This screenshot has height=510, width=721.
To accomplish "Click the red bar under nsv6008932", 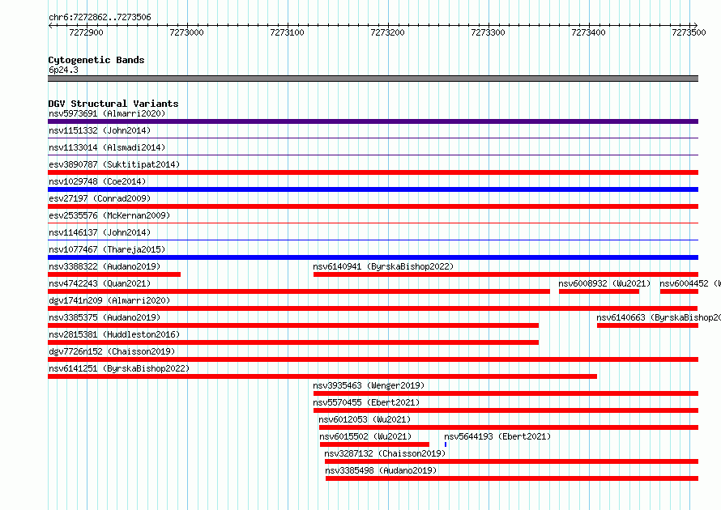I will (599, 291).
